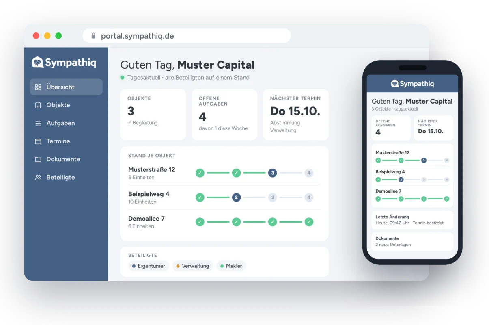This screenshot has width=489, height=325.
Task: Click first checkmark step of Demoallee 7
Action: click(200, 222)
